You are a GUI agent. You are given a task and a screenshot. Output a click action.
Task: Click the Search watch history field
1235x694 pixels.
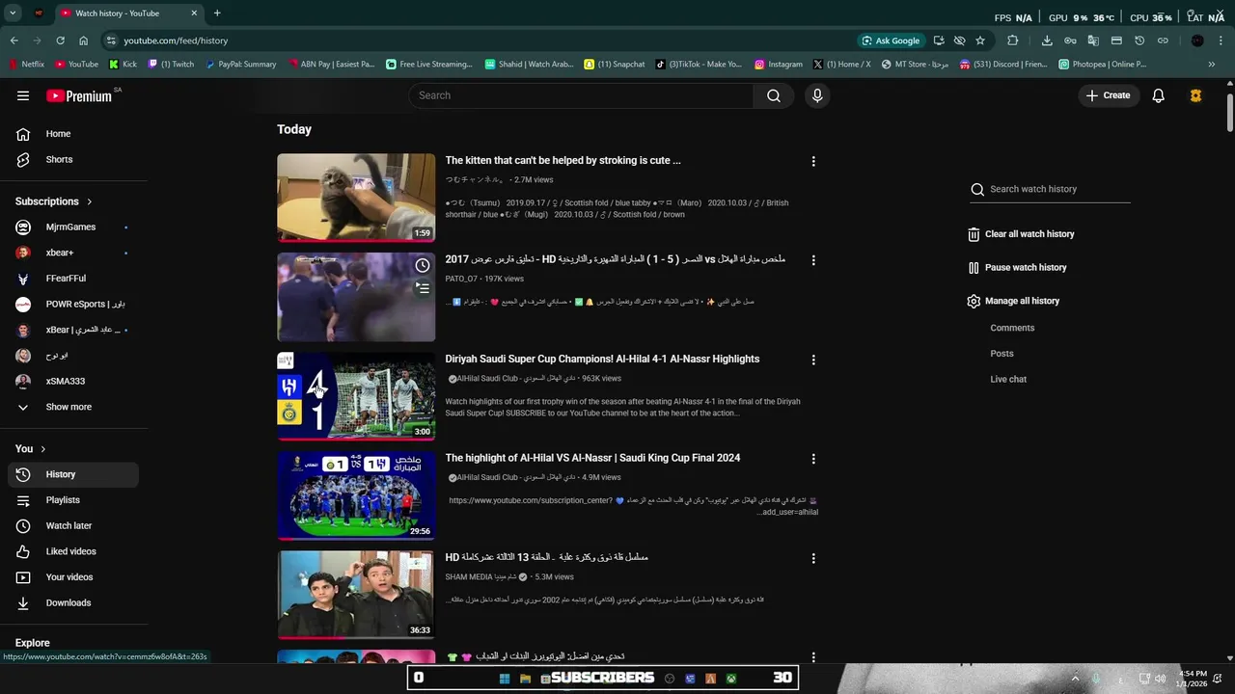click(1059, 189)
